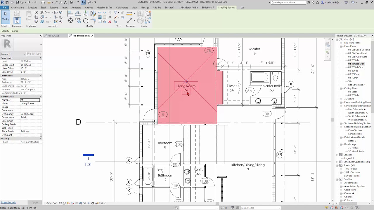Click the Copy tool in Modify panel
The height and width of the screenshot is (210, 374).
coord(78,20)
